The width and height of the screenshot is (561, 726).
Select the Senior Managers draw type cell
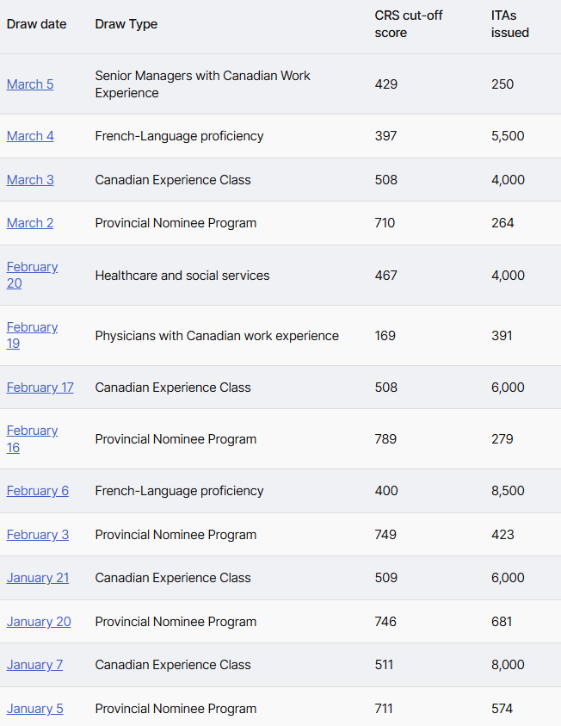coord(202,84)
